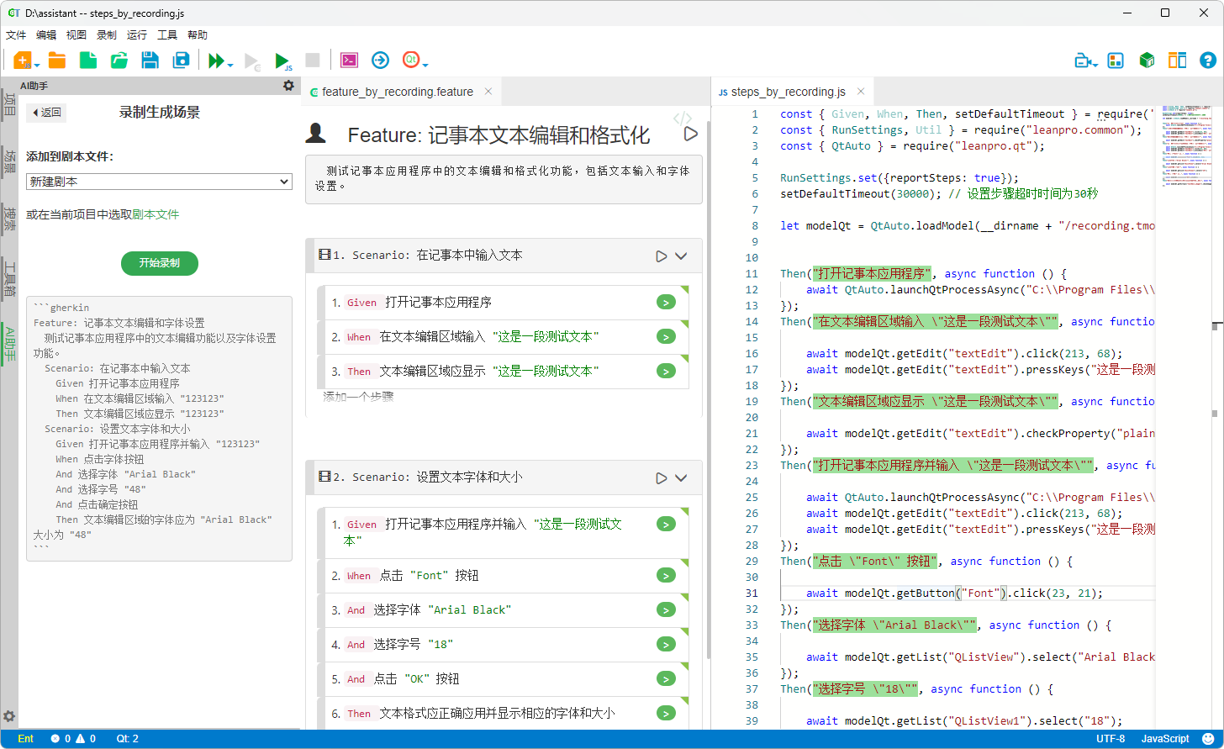Run the whole Feature with the play icon
The height and width of the screenshot is (749, 1224).
(691, 134)
